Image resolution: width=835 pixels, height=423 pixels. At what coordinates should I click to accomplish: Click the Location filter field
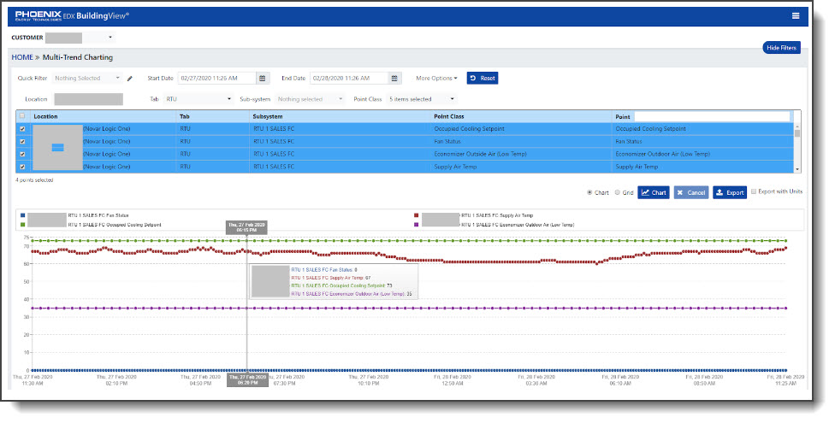(88, 99)
